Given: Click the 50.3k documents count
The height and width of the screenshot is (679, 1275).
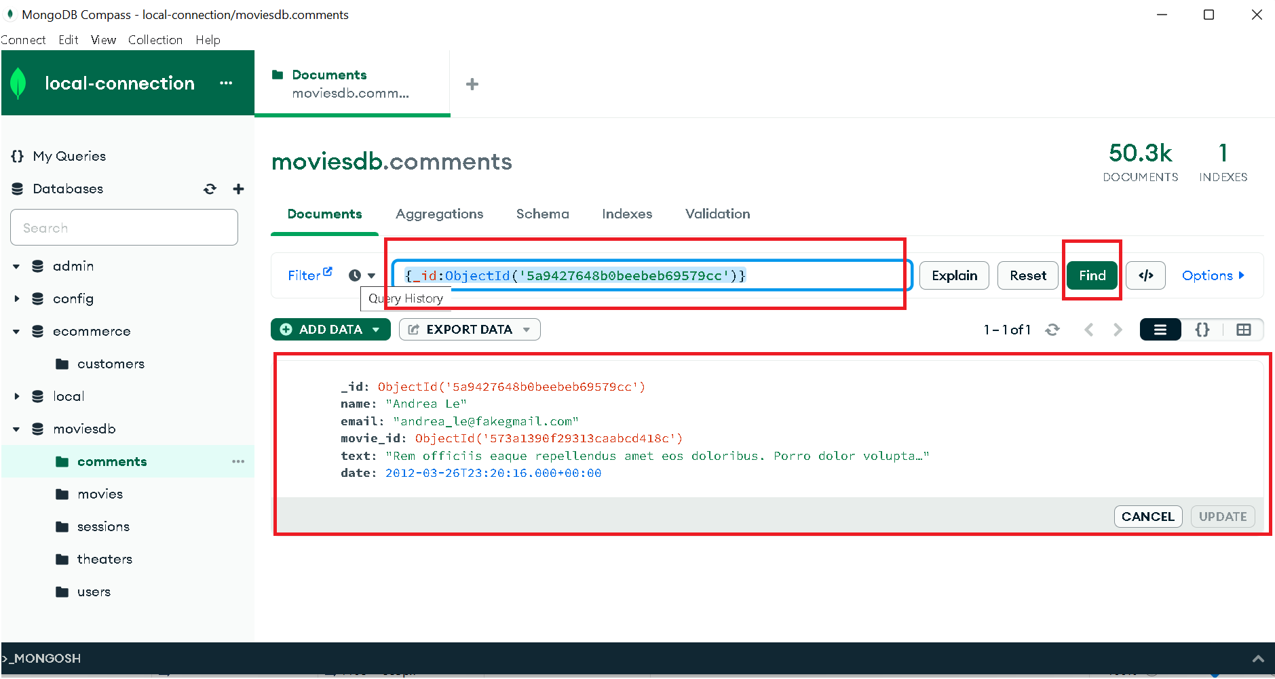Looking at the screenshot, I should click(1140, 153).
